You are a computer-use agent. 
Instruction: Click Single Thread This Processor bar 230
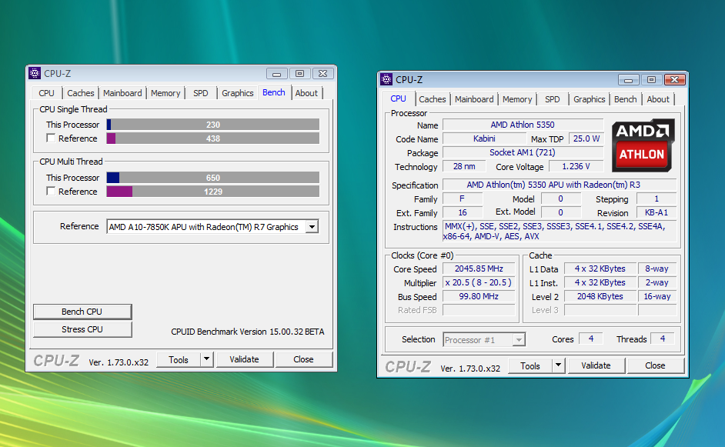pyautogui.click(x=213, y=125)
